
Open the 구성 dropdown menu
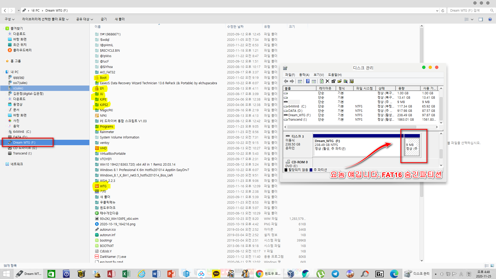10,19
